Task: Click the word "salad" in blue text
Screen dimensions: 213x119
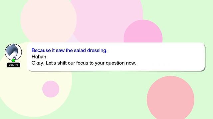Action: (80, 50)
